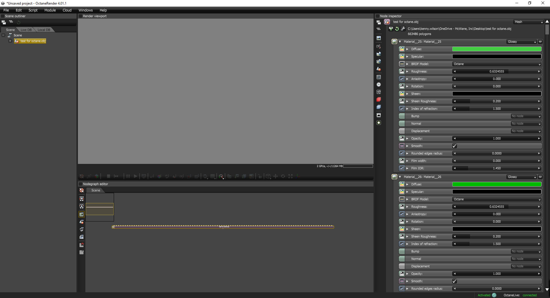Toggle texture node visibility in Nodegraph sidebar
Image resolution: width=550 pixels, height=298 pixels.
click(x=82, y=237)
